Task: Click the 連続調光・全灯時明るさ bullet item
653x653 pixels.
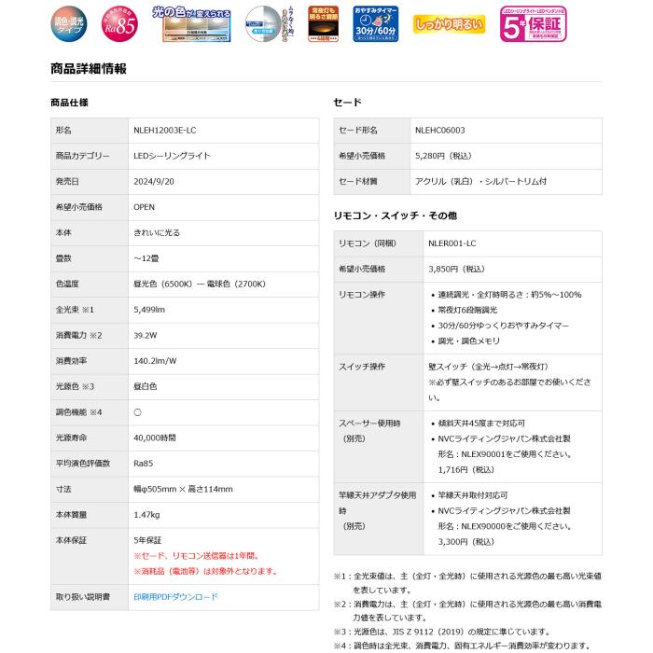Action: point(509,295)
